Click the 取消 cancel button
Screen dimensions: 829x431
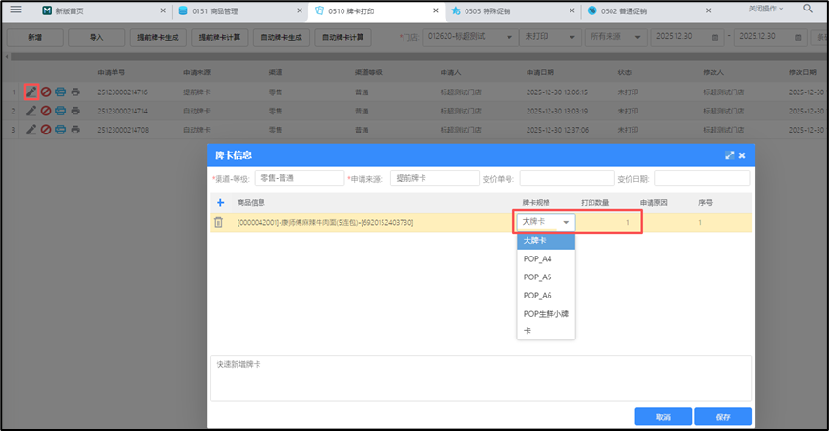click(x=663, y=417)
